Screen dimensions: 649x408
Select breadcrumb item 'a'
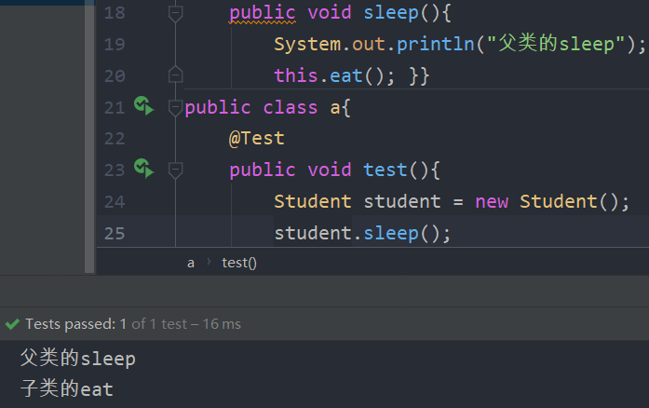tap(190, 263)
